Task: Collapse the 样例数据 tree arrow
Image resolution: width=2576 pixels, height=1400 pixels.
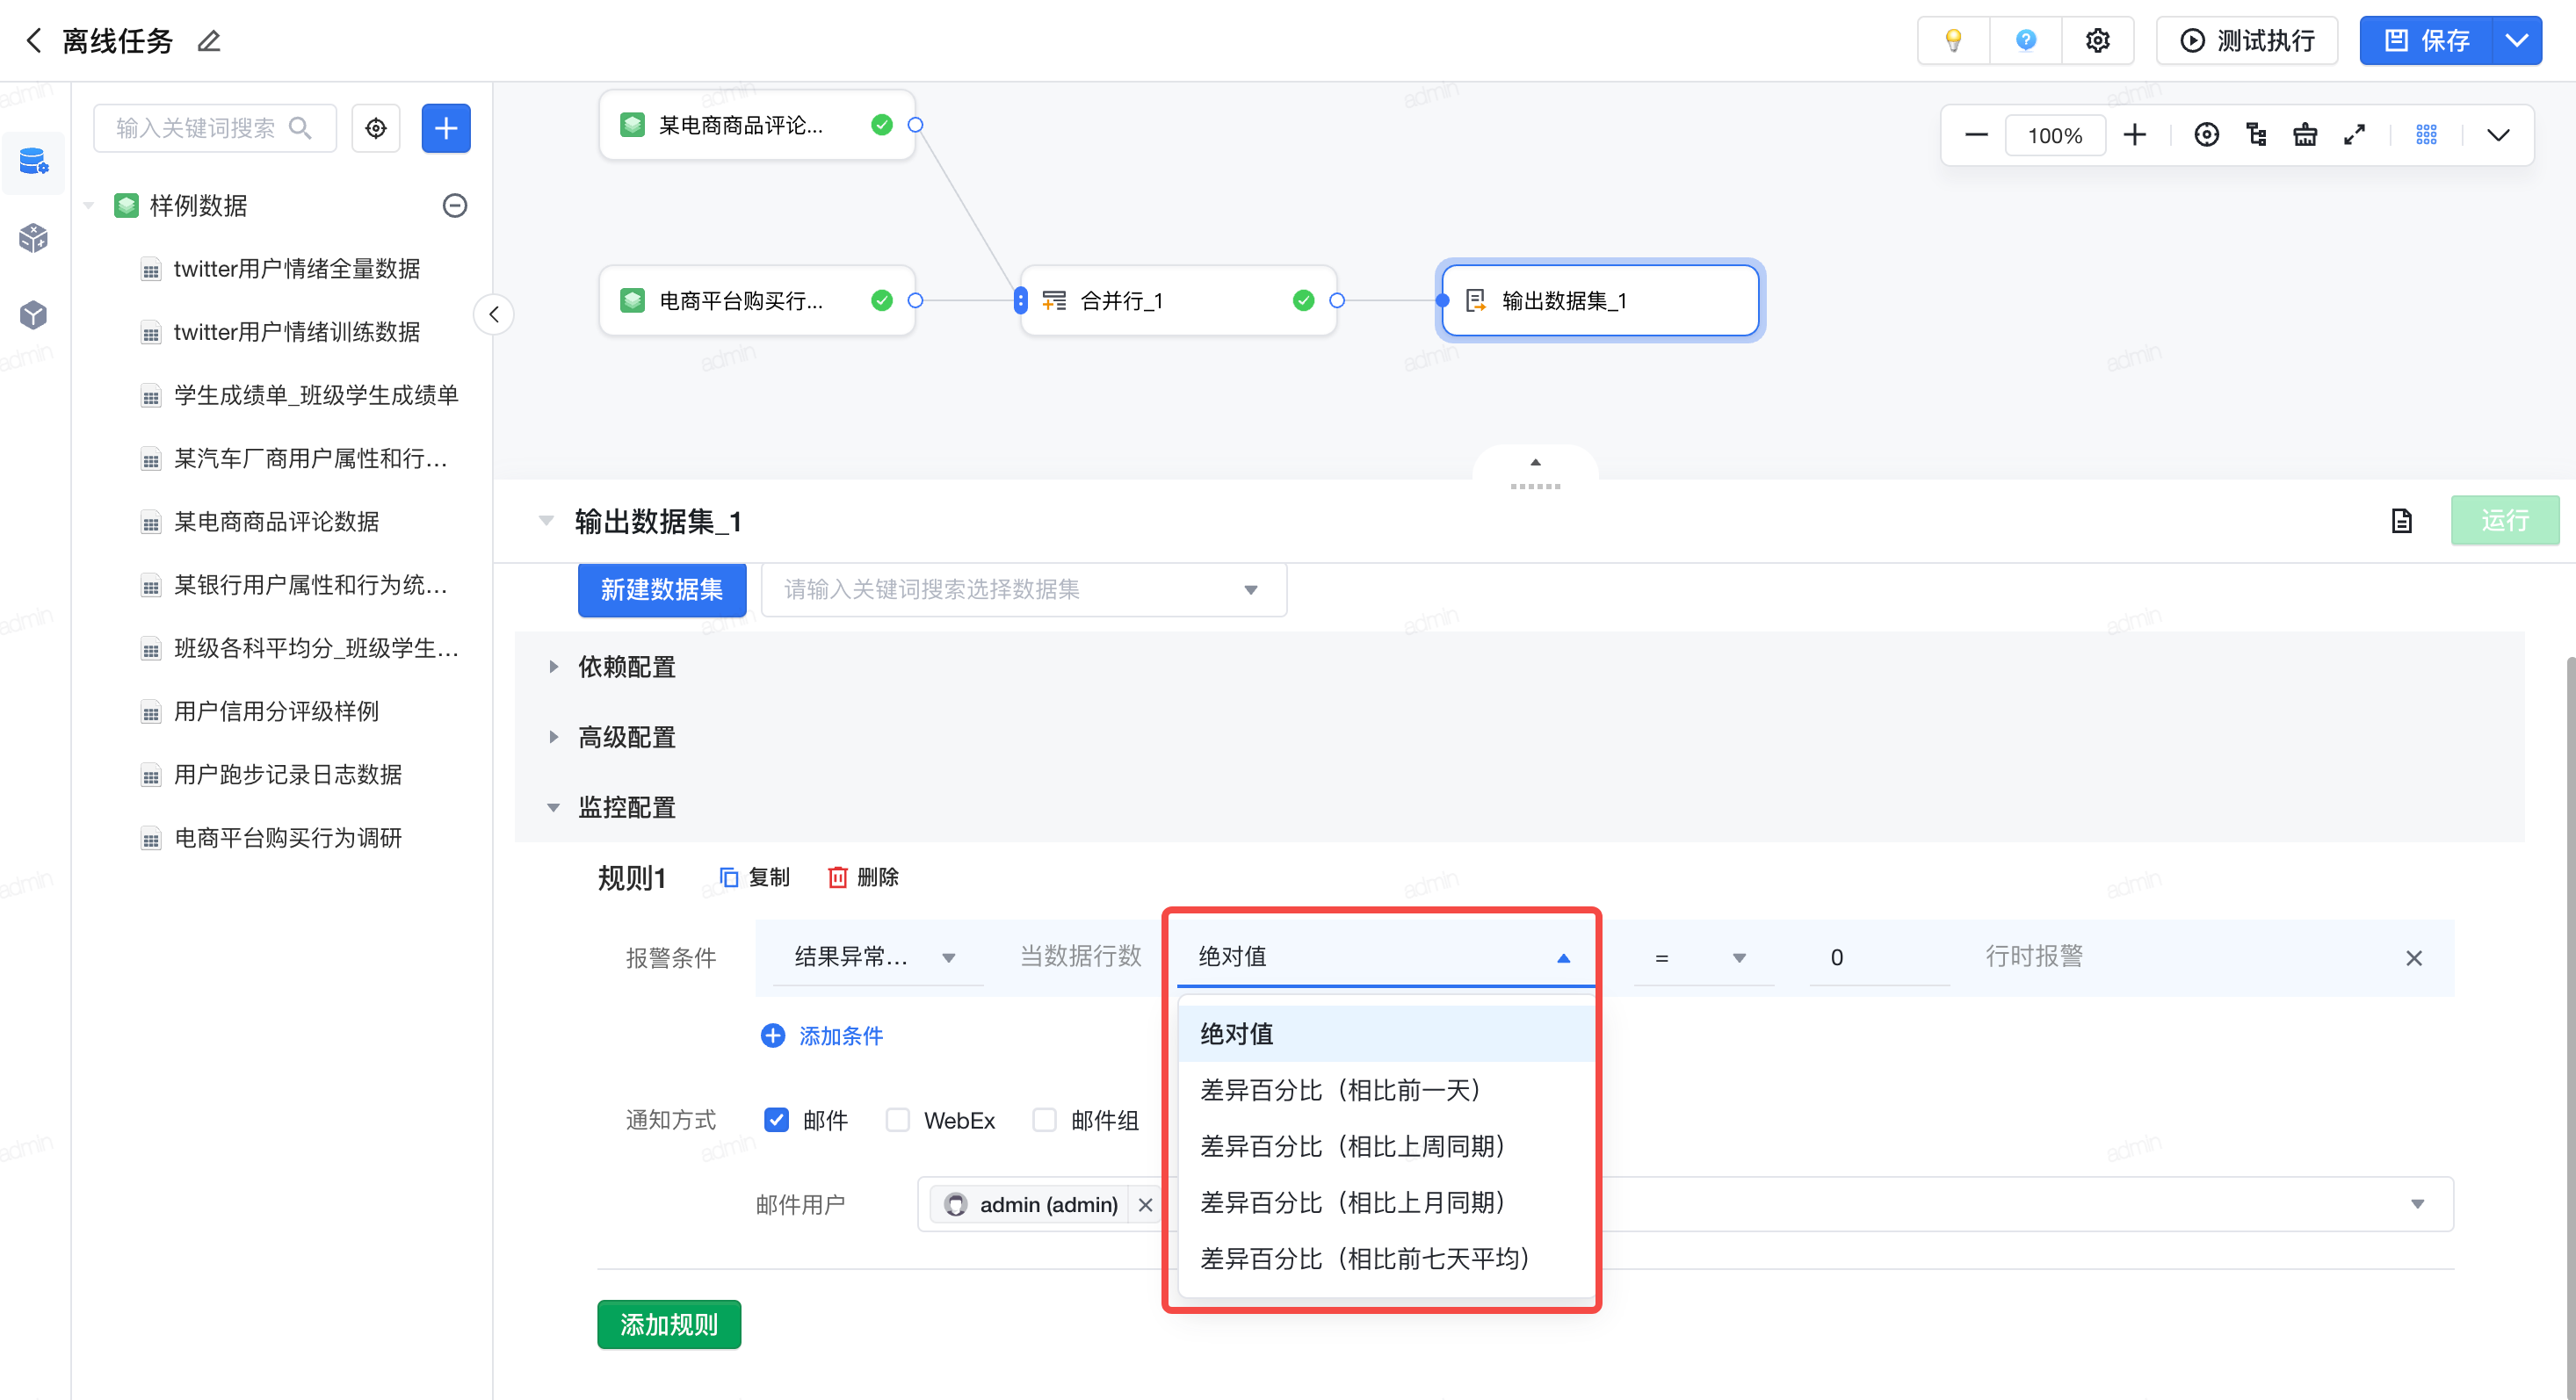Action: click(89, 205)
